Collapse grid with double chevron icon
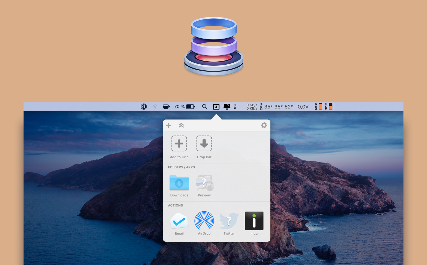 click(x=181, y=125)
